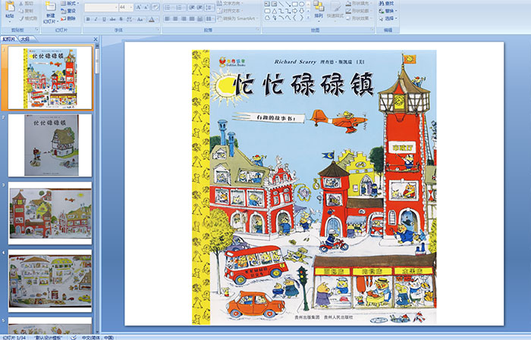Open the Clipboard pane launcher
Image resolution: width=531 pixels, height=340 pixels.
[36, 30]
